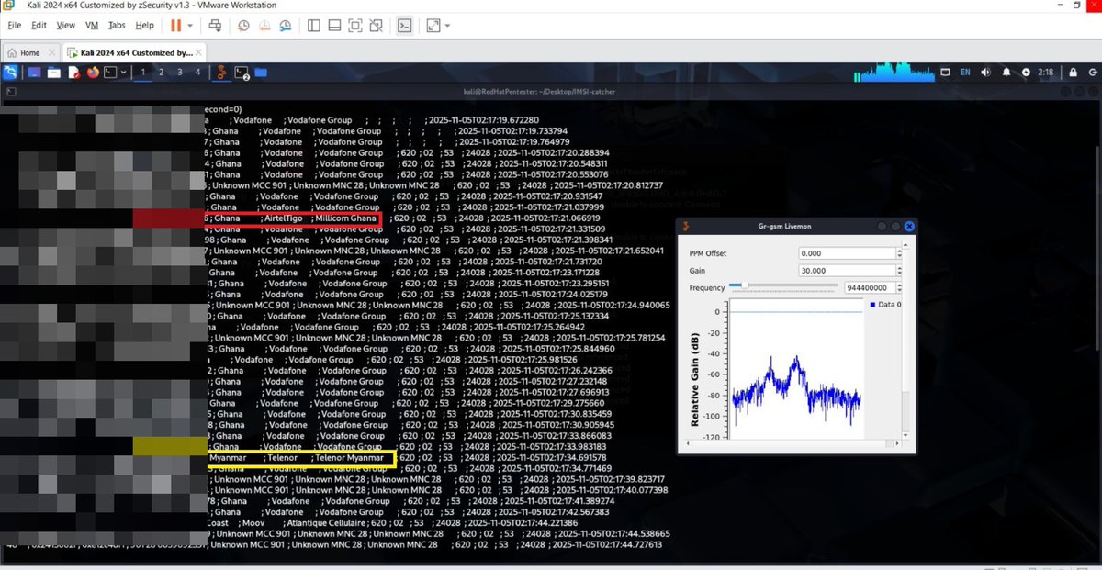Viewport: 1102px width, 570px height.
Task: Close the Gr-gsm Livemon window
Action: coord(909,226)
